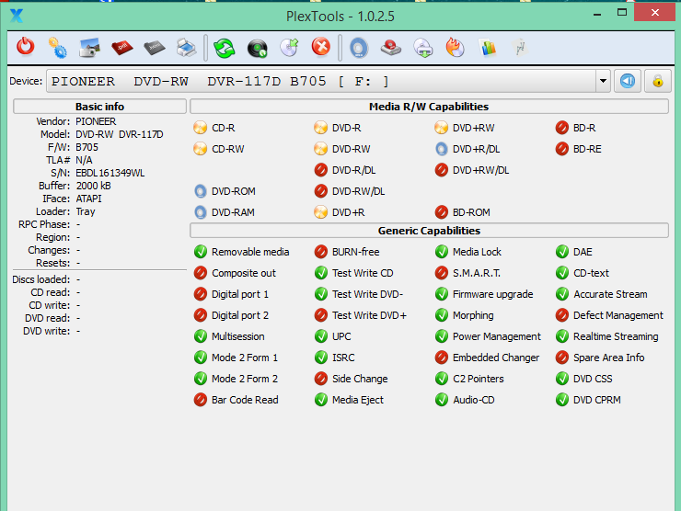681x511 pixels.
Task: Click the DVD+R/DL capability icon
Action: tap(441, 149)
